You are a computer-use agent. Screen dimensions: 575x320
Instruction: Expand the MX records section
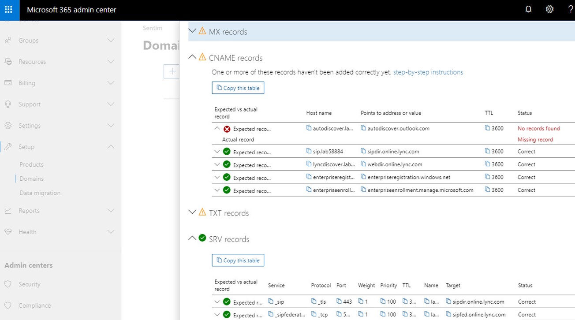[192, 31]
